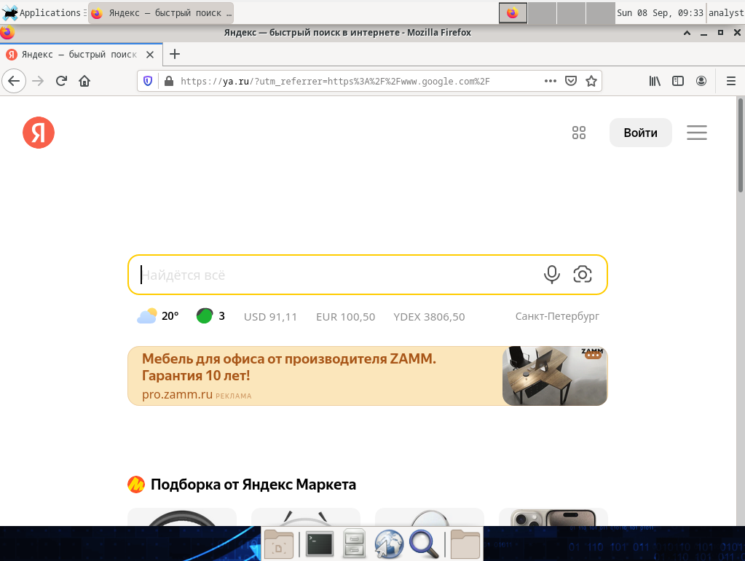Switch to Firefox taskbar window button
This screenshot has height=561, width=745.
click(x=161, y=13)
